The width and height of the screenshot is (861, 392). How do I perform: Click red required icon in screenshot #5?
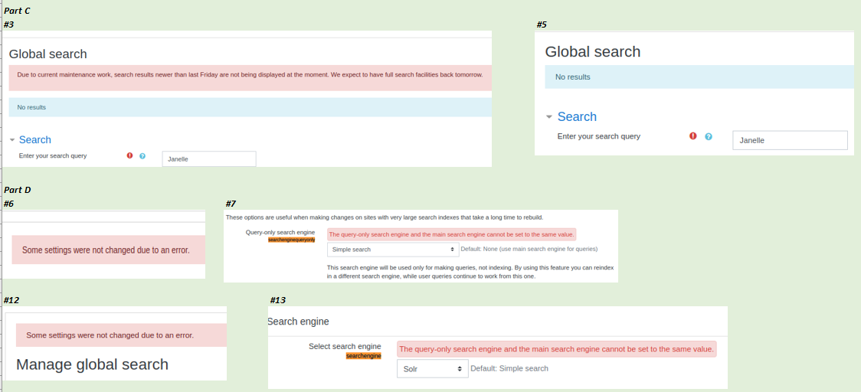click(693, 136)
